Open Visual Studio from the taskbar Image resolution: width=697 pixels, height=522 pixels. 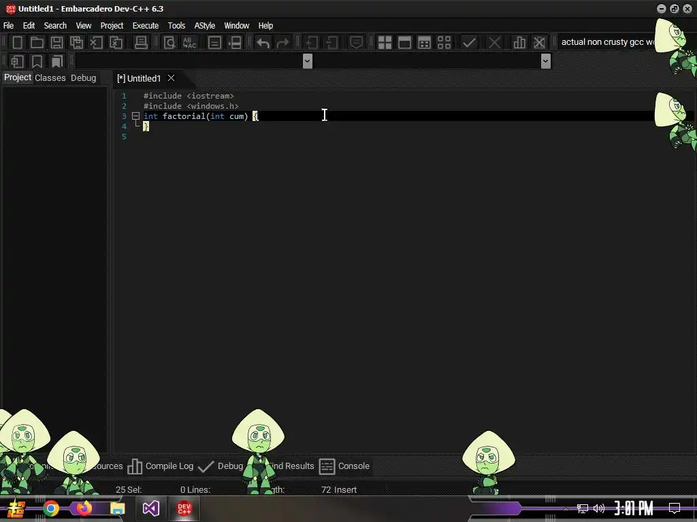click(x=150, y=508)
